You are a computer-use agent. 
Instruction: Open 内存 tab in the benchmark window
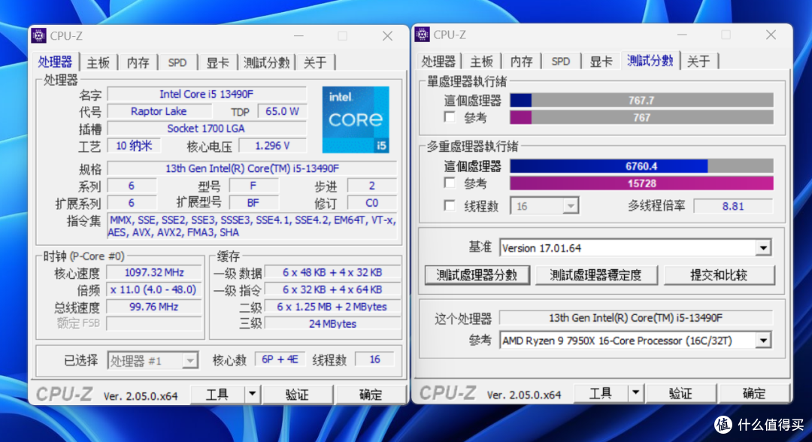tap(522, 62)
